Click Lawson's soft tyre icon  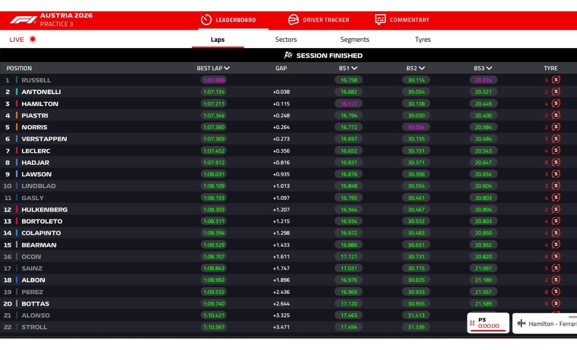click(x=556, y=174)
